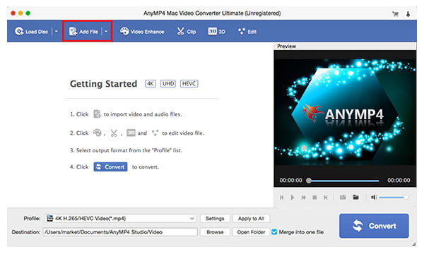424x254 pixels.
Task: Expand the Add File dropdown arrow
Action: [x=106, y=32]
